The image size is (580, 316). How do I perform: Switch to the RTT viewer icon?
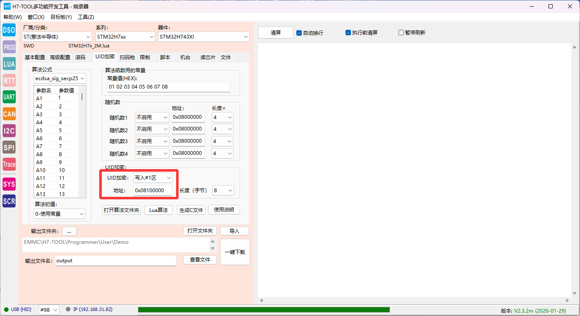[x=9, y=81]
